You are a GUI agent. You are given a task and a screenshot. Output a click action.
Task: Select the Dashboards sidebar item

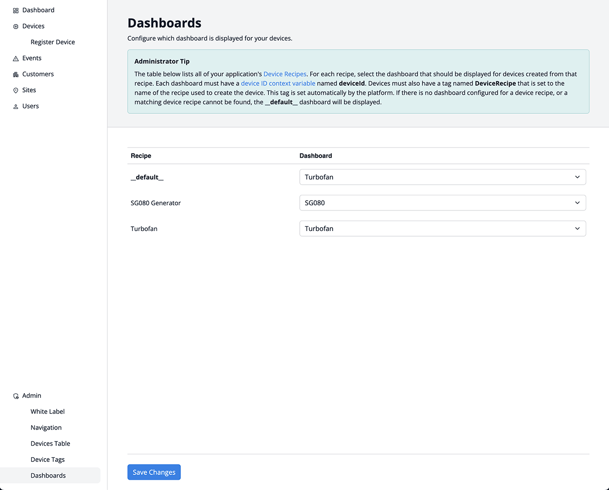point(48,475)
